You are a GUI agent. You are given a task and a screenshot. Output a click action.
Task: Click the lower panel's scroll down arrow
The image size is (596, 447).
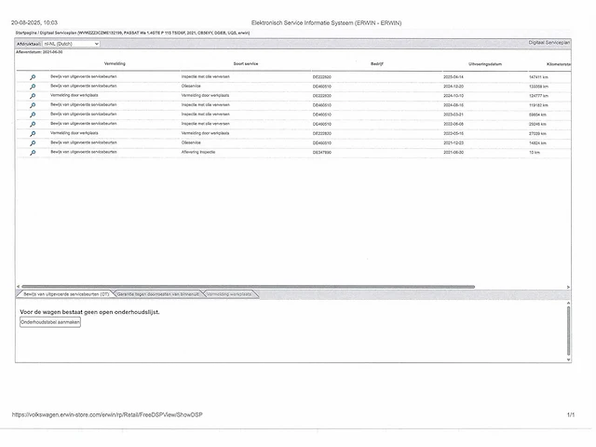569,359
